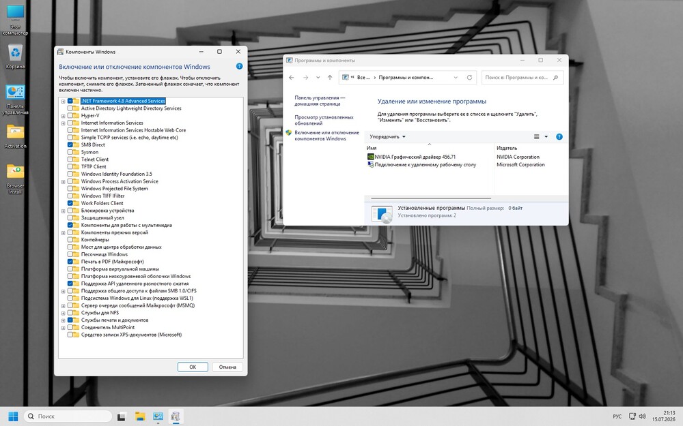Click the search field in Программы и компоненты

point(522,78)
